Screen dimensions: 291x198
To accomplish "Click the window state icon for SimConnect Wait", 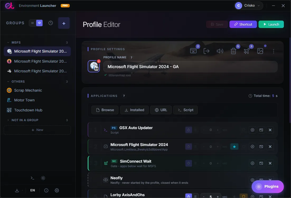I will [x=261, y=163].
